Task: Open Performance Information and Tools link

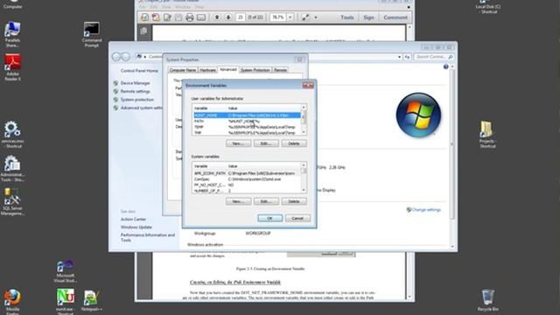Action: point(148,237)
